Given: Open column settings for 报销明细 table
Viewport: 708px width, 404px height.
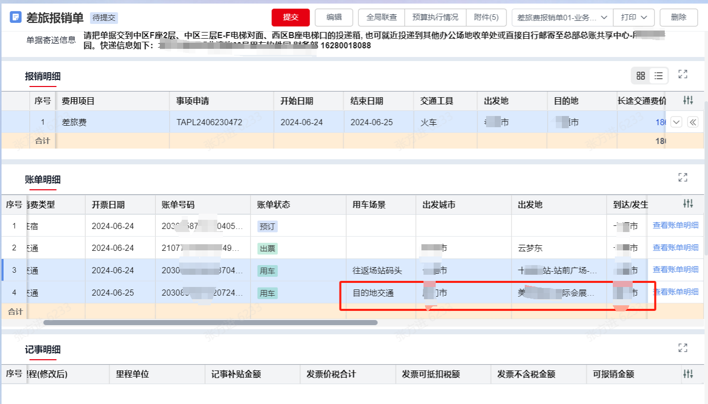Looking at the screenshot, I should (688, 101).
